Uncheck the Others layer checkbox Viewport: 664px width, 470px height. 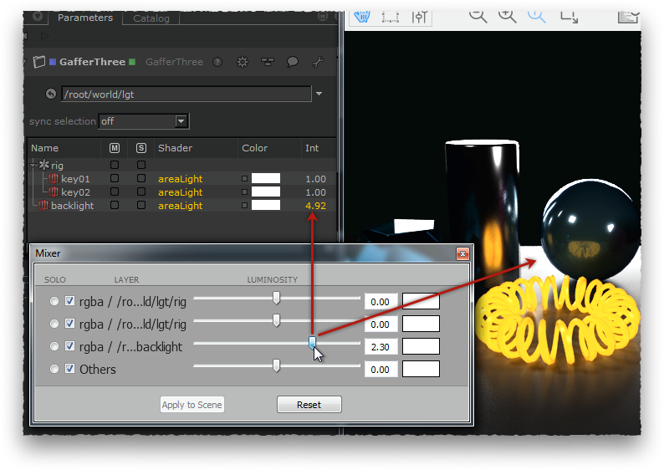coord(70,369)
